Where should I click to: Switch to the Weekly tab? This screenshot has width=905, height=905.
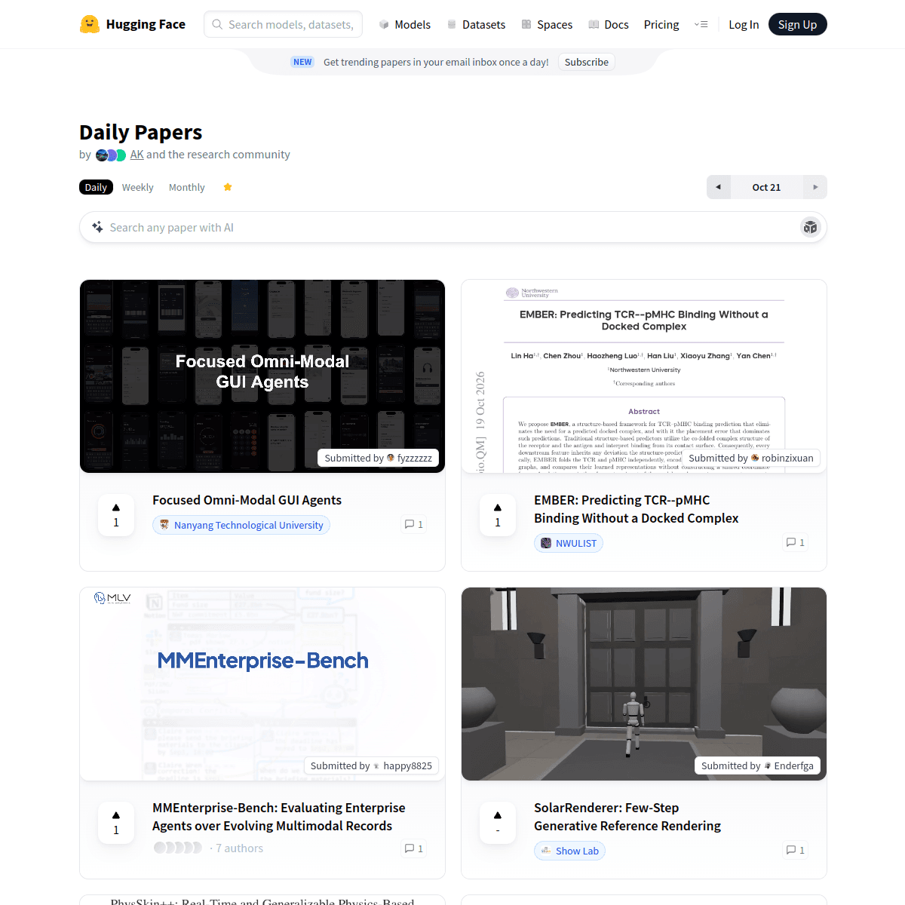pos(137,187)
